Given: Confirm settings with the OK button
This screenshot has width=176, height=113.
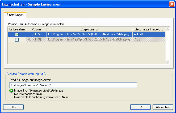Looking at the screenshot, I should tap(140, 107).
